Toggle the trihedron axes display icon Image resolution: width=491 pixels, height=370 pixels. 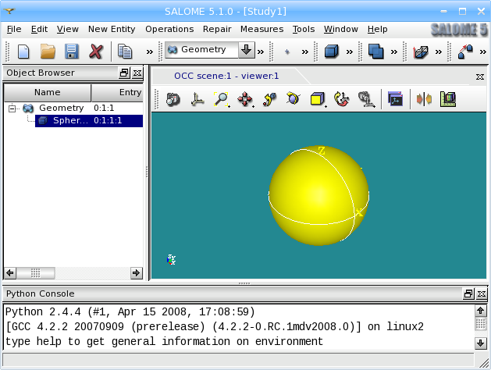point(197,100)
